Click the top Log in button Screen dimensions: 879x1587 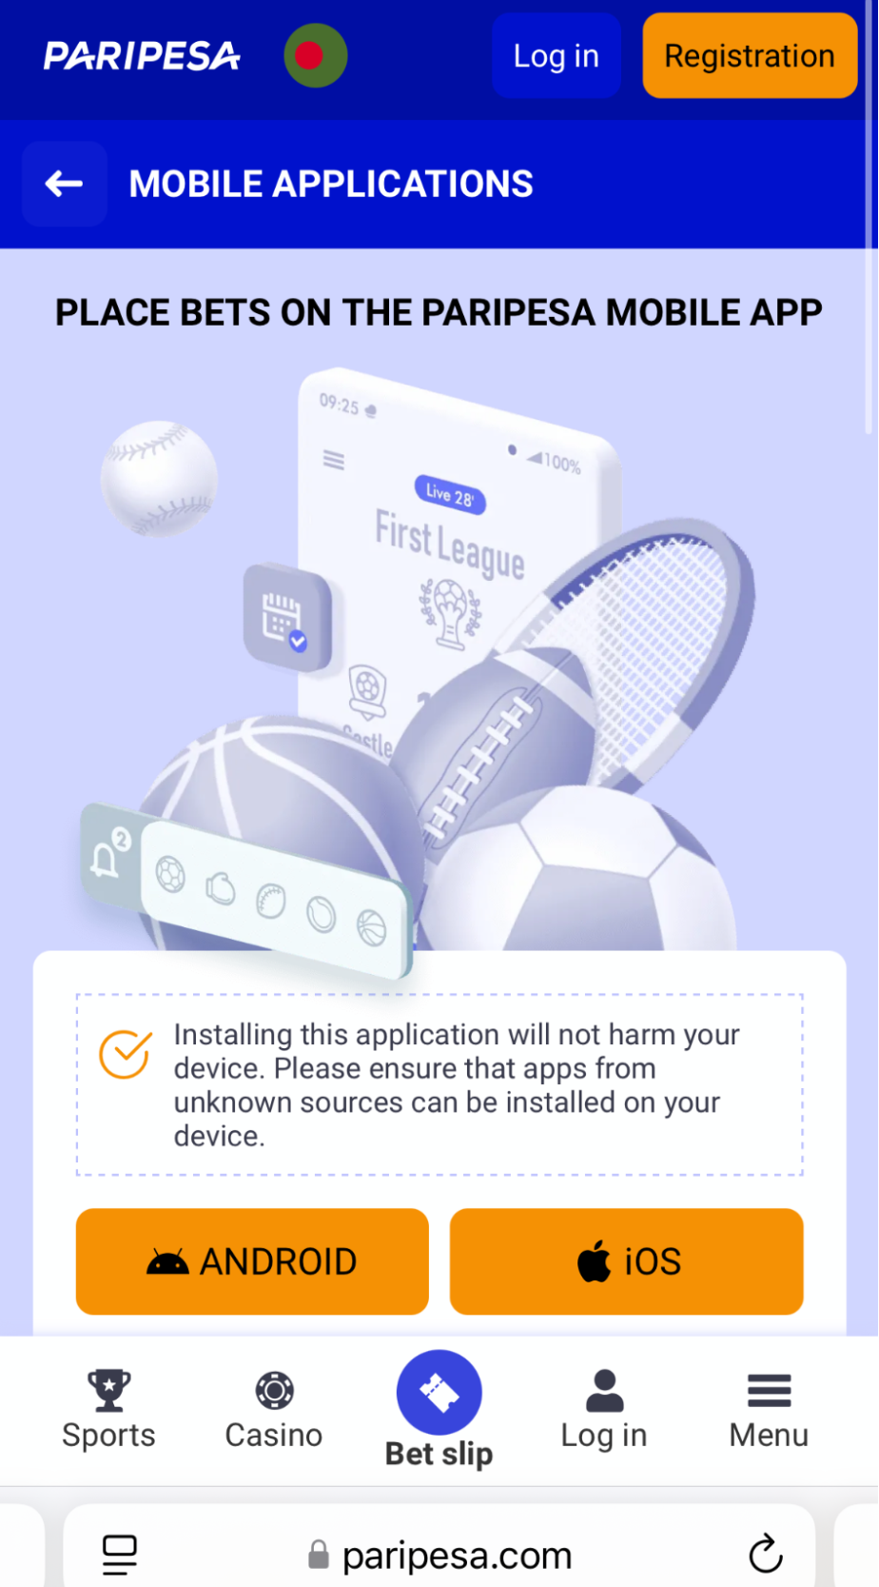pyautogui.click(x=557, y=56)
